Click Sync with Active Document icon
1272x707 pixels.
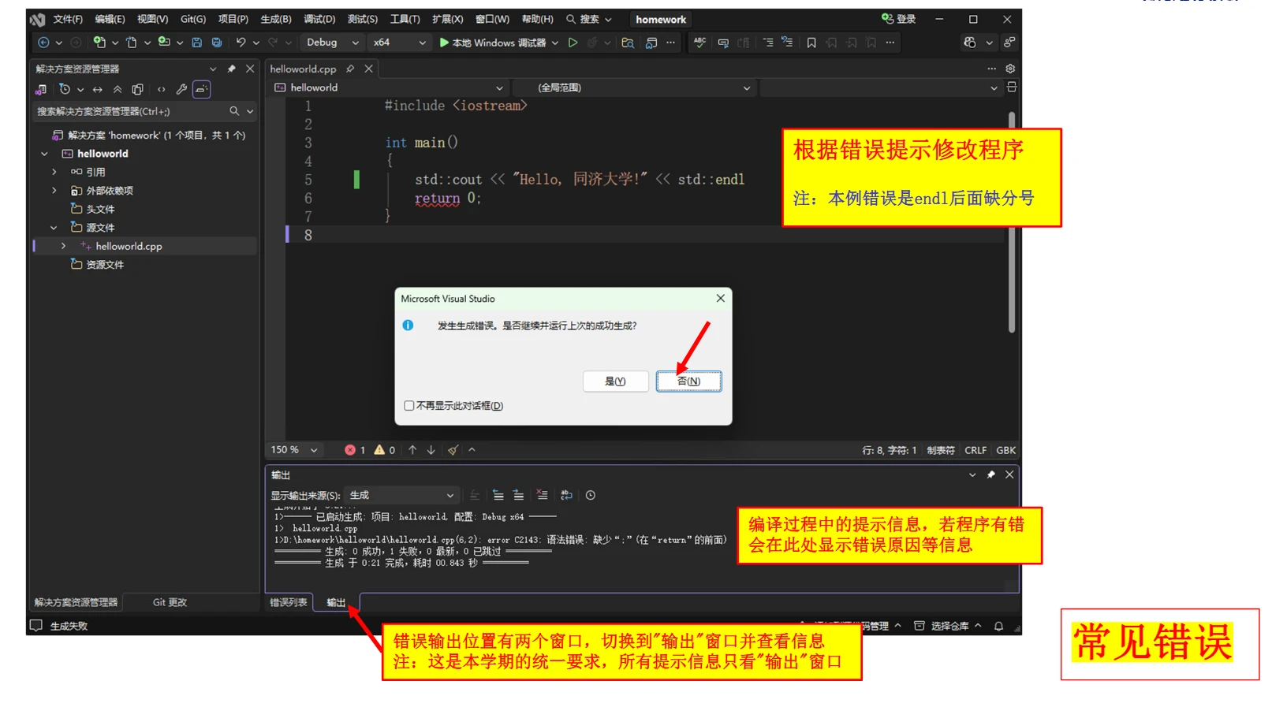[x=97, y=89]
